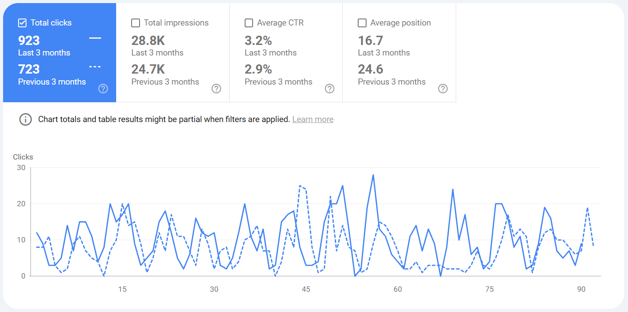The image size is (628, 312).
Task: Click the help icon in Average CTR card
Action: click(329, 89)
